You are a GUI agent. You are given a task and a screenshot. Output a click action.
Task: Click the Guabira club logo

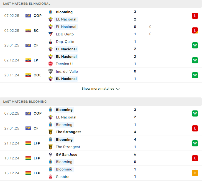pos(50,177)
